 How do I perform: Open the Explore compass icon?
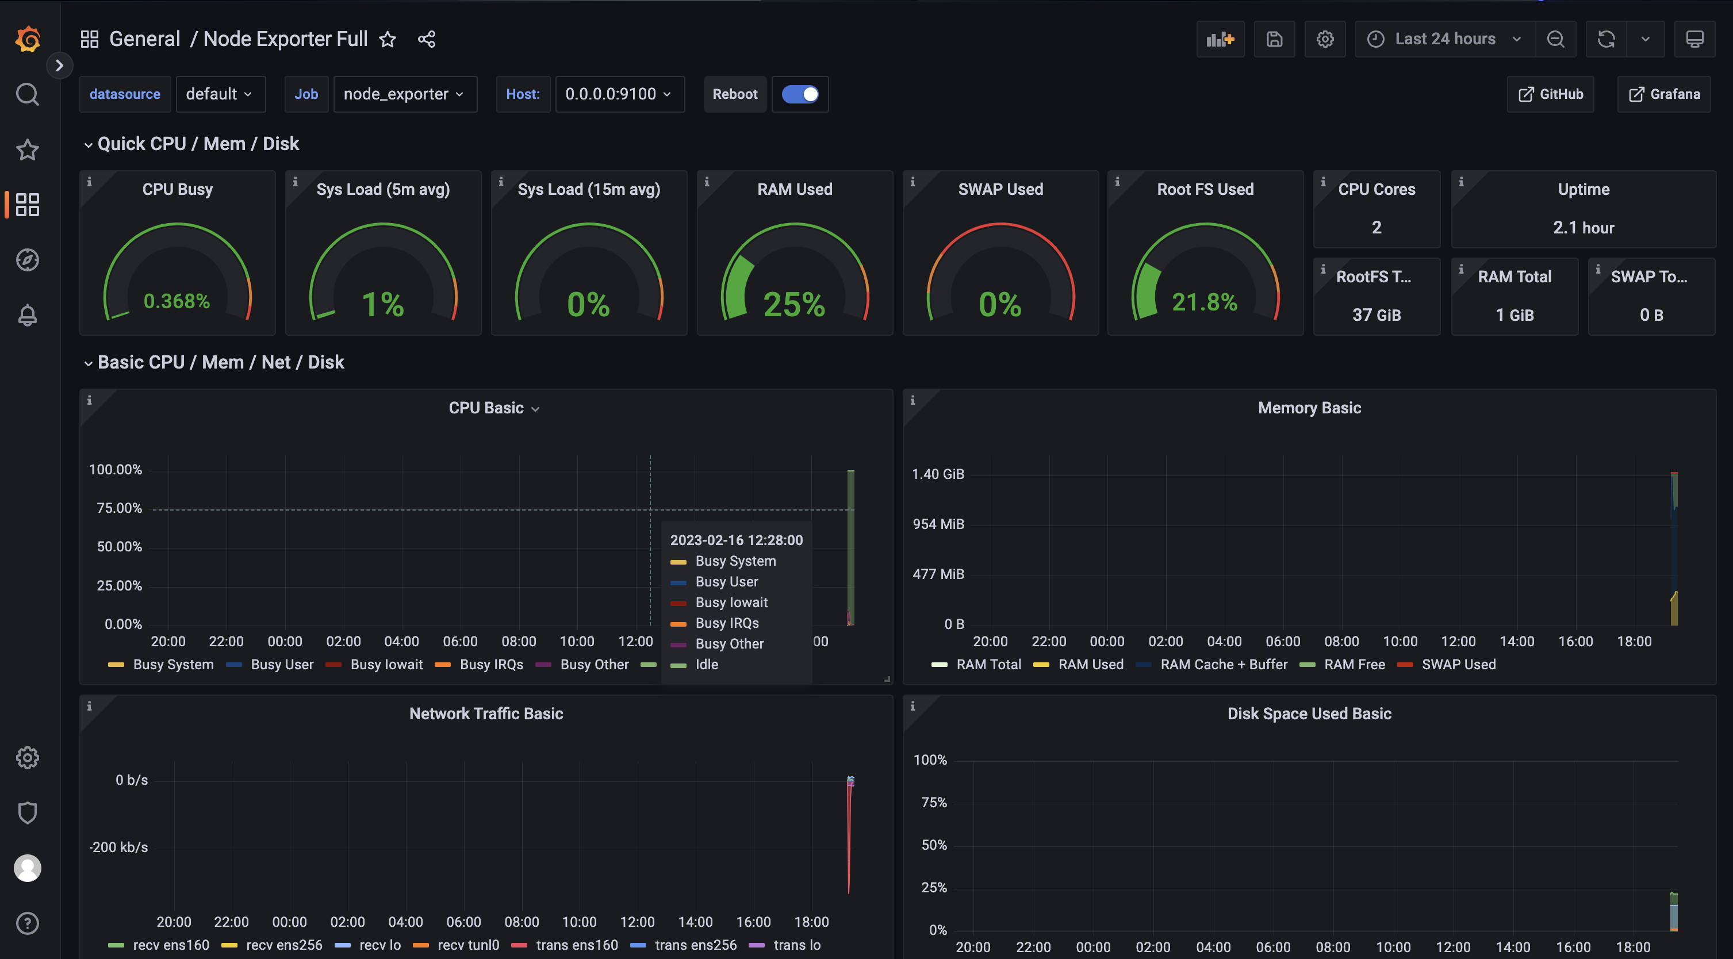[28, 260]
